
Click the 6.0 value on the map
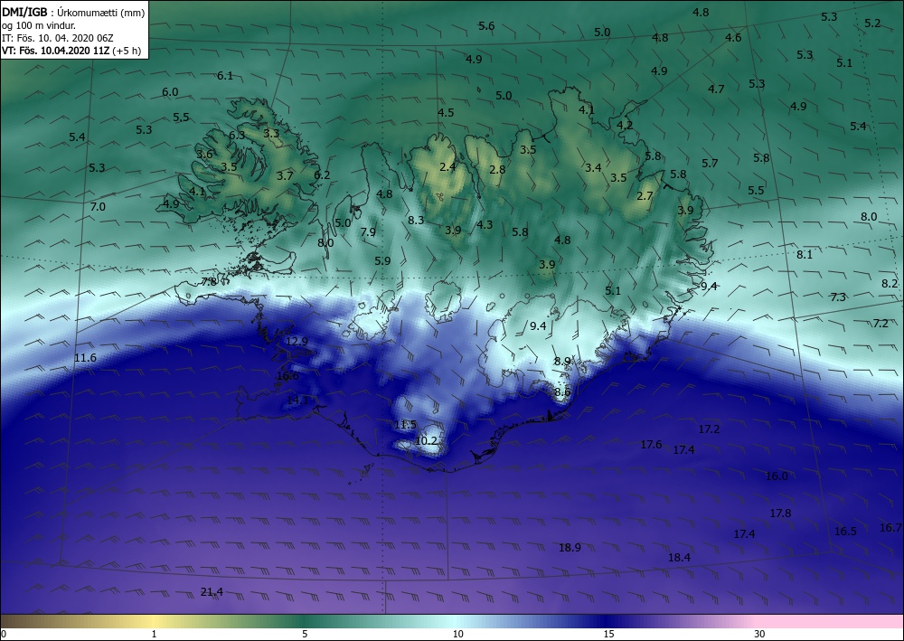[170, 92]
